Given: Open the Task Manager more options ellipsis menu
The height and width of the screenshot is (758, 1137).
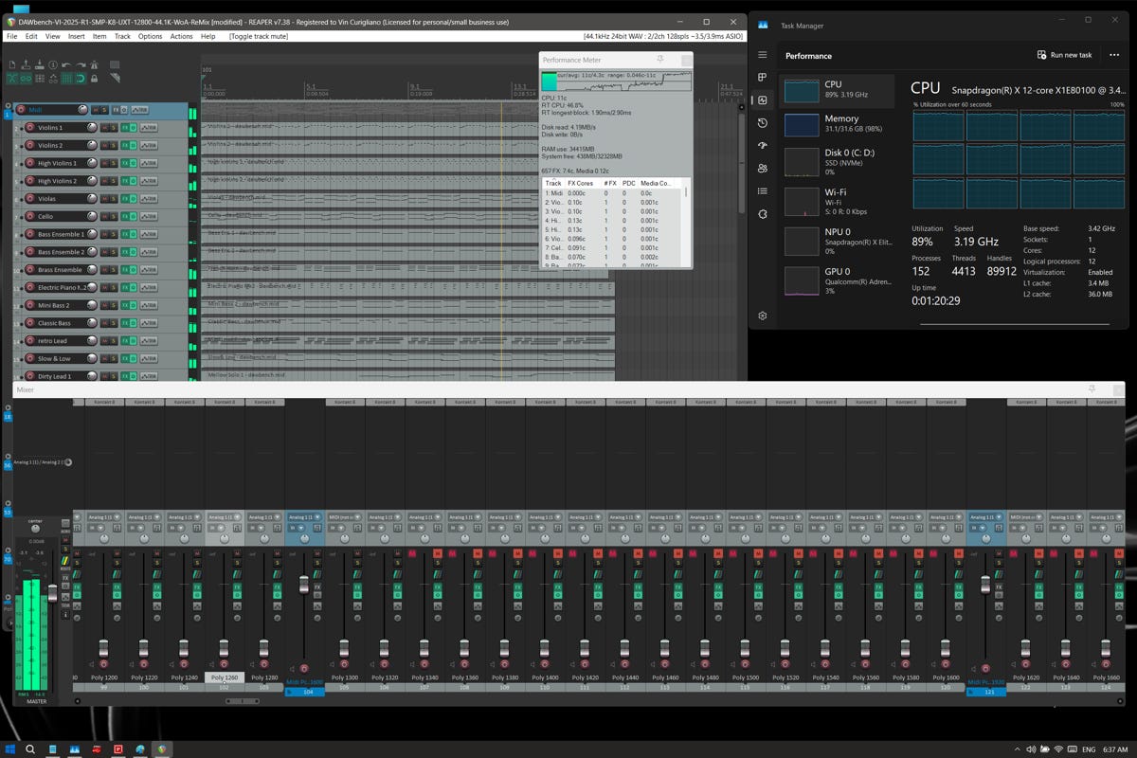Looking at the screenshot, I should pos(1114,55).
